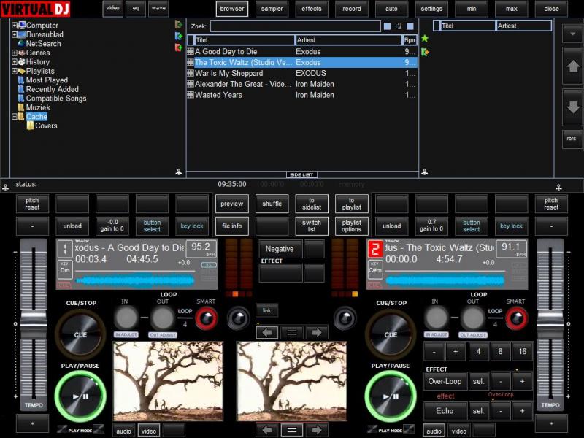Expand the Genres tree node
Image resolution: width=584 pixels, height=438 pixels.
[x=14, y=53]
